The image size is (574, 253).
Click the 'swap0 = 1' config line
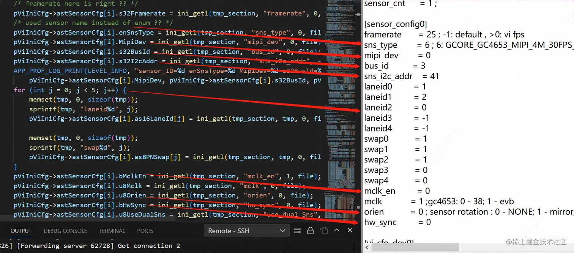[396, 139]
